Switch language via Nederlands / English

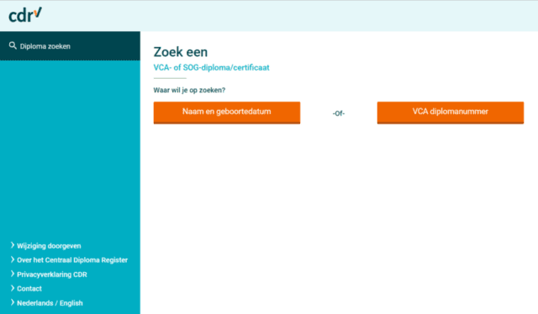(50, 303)
